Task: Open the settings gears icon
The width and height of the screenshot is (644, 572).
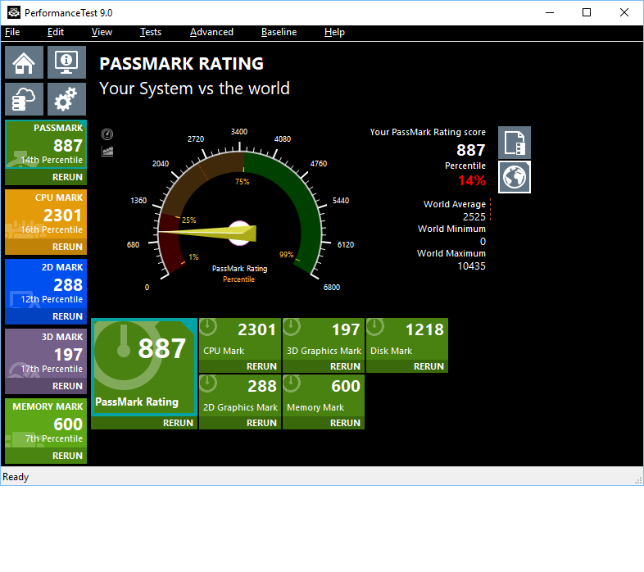Action: pyautogui.click(x=66, y=99)
